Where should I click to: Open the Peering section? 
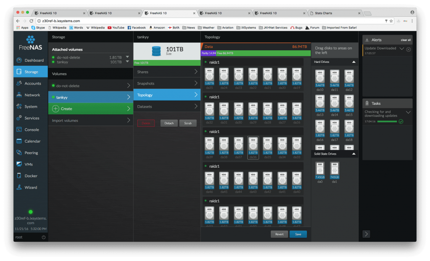point(30,152)
